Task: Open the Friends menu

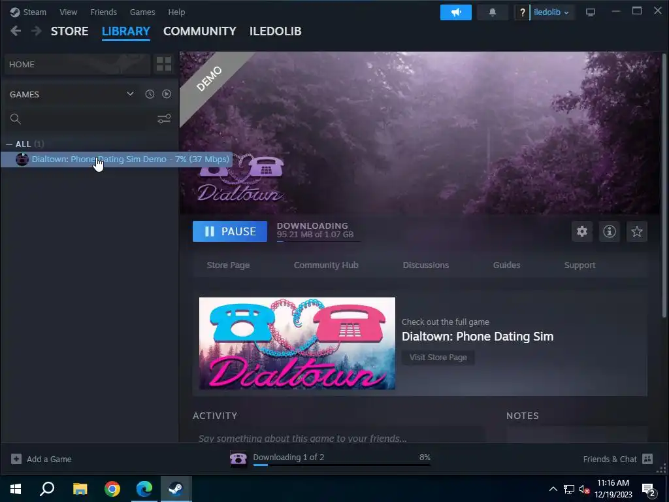Action: 104,12
